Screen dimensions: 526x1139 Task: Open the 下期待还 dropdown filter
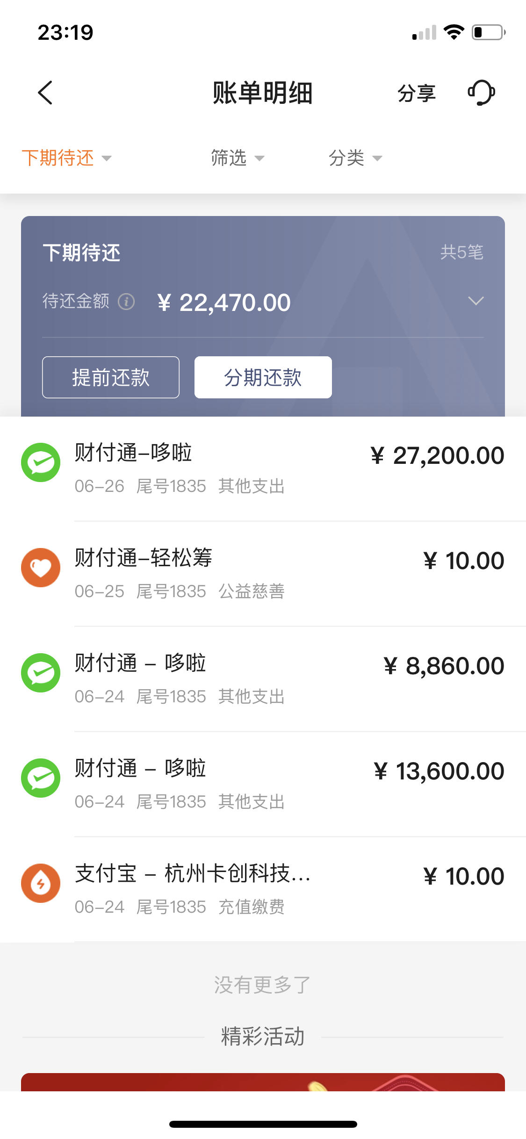pos(67,158)
